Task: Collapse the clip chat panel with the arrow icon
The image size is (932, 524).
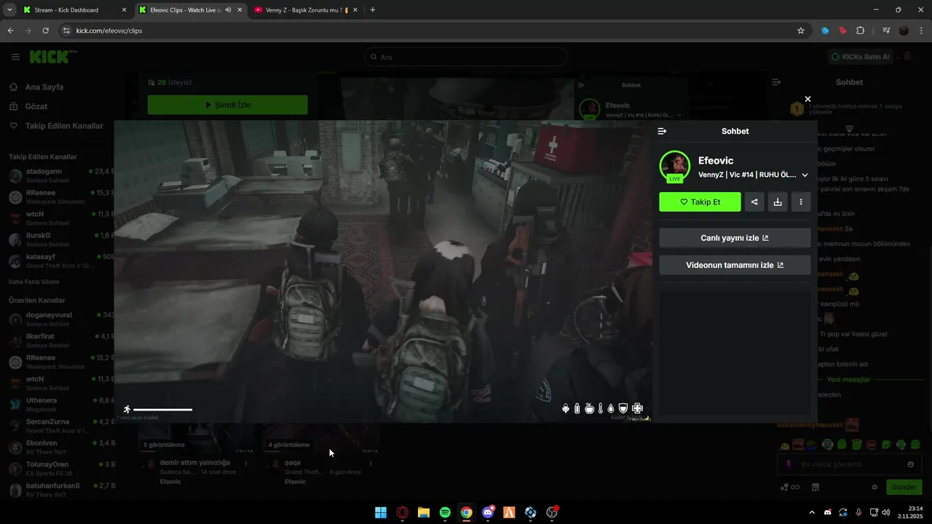Action: click(x=662, y=131)
